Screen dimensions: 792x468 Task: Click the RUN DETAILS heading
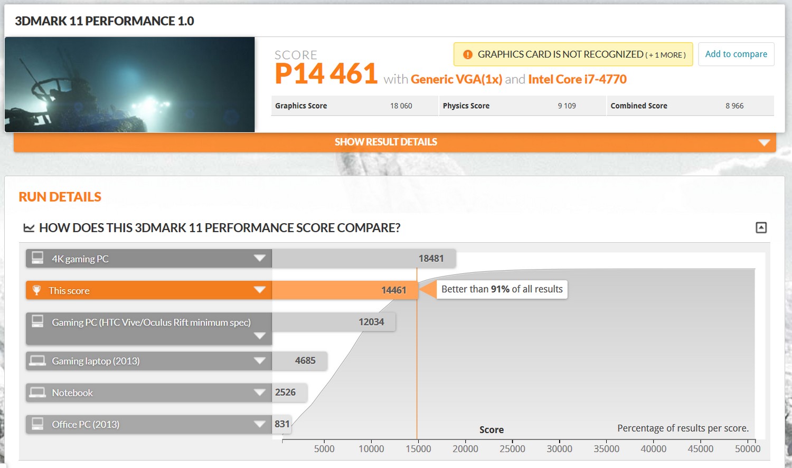pyautogui.click(x=60, y=197)
